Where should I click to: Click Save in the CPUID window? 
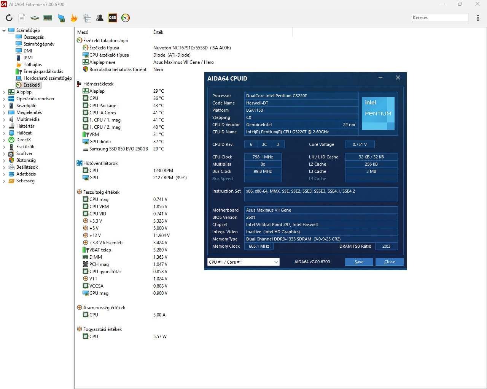pos(359,262)
